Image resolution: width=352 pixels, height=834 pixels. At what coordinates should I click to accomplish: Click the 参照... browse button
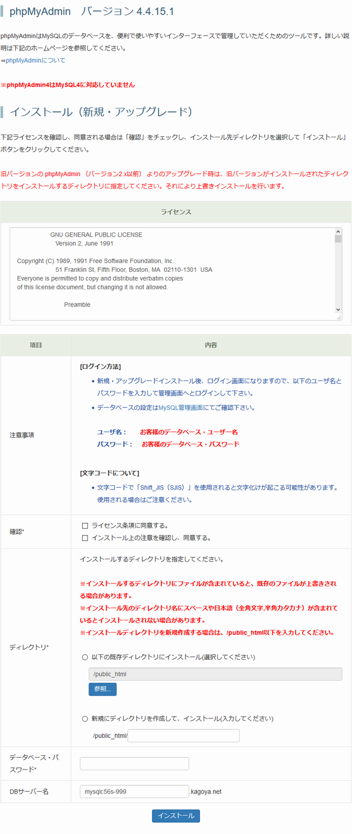(x=102, y=689)
